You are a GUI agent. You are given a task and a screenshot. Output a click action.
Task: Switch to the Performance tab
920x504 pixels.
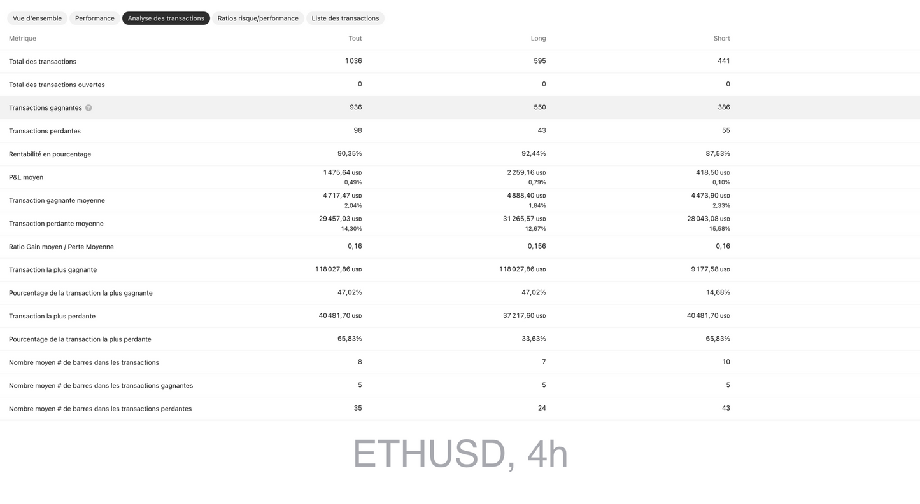click(x=94, y=18)
